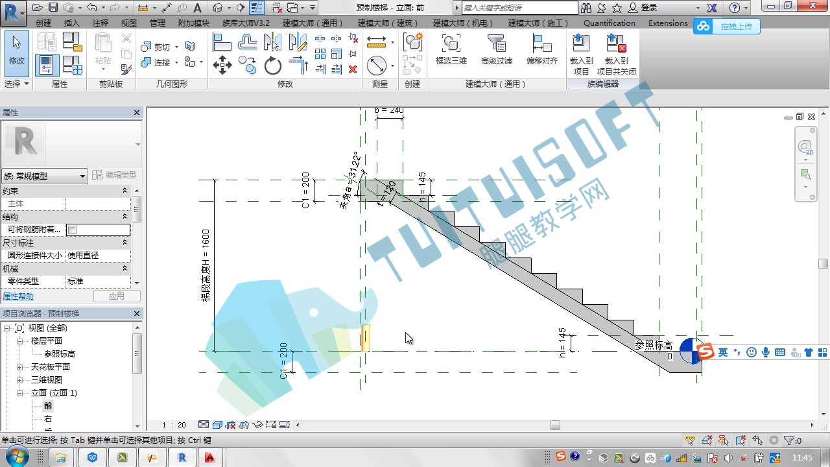The image size is (830, 467).
Task: Open the 创建 ribbon tab
Action: click(x=43, y=23)
